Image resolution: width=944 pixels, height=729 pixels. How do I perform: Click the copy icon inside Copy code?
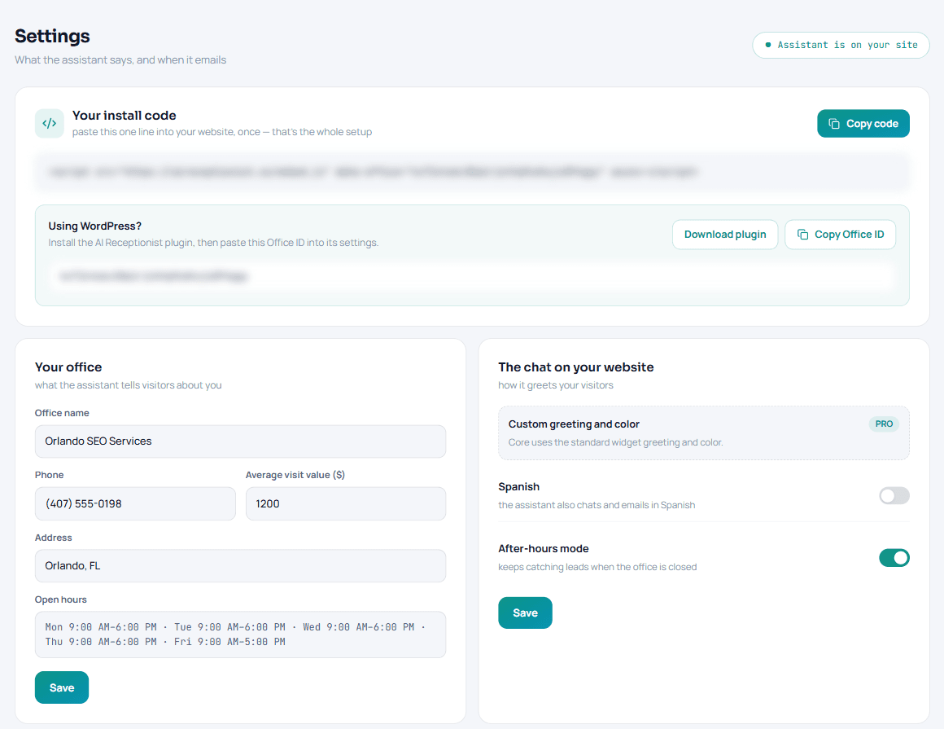(834, 124)
